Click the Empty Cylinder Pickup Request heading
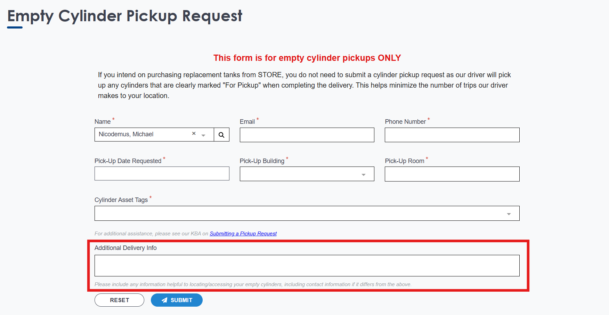Image resolution: width=609 pixels, height=315 pixels. [x=125, y=16]
